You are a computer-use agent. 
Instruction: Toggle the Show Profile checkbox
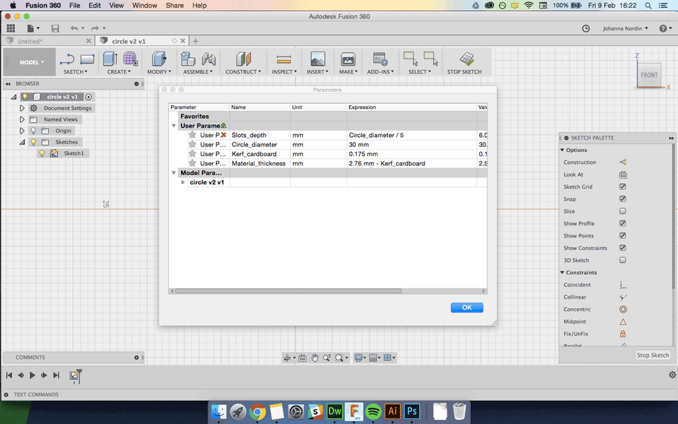622,224
